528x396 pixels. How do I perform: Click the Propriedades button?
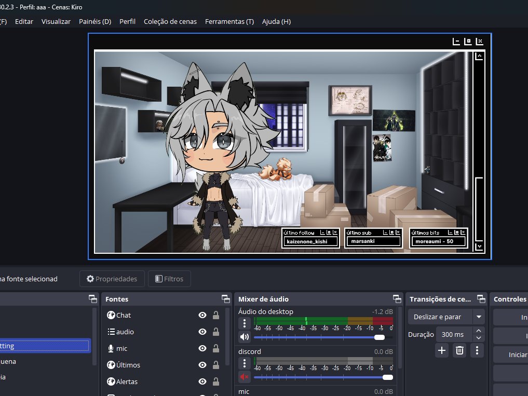click(x=112, y=279)
